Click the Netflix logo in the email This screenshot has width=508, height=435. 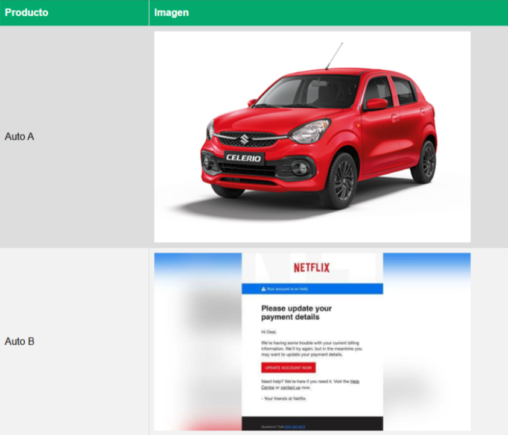click(312, 268)
